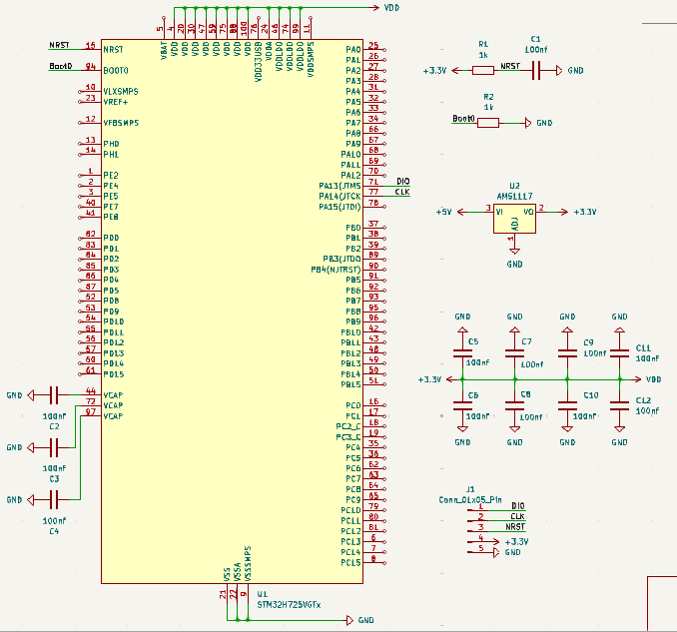Click the GND symbol below capacitor C6

click(x=462, y=436)
